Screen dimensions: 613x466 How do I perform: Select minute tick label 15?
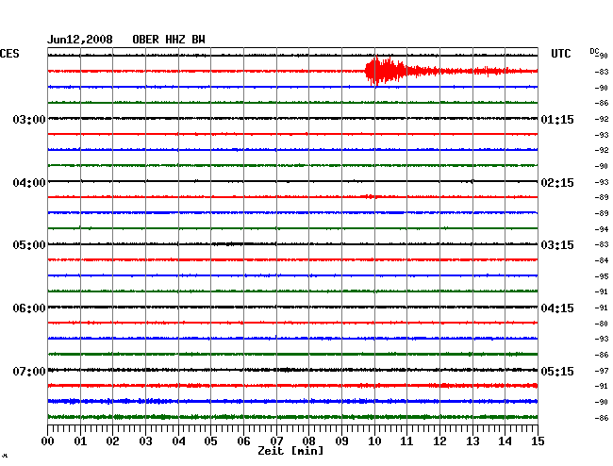pos(538,441)
